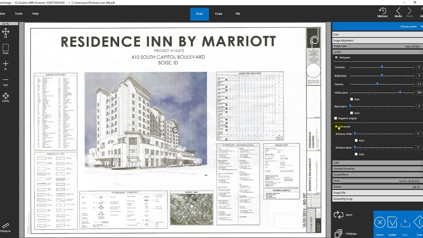423x238 pixels.
Task: Click the scanned cover sheet preview image
Action: tap(175, 131)
